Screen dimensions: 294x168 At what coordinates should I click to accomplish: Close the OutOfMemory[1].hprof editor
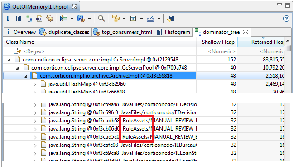point(74,6)
